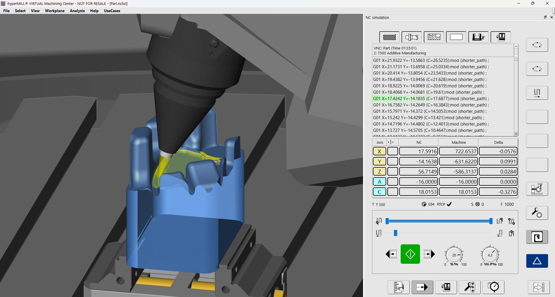This screenshot has height=297, width=555.
Task: Toggle the checkbox next to C axis
Action: click(x=393, y=192)
